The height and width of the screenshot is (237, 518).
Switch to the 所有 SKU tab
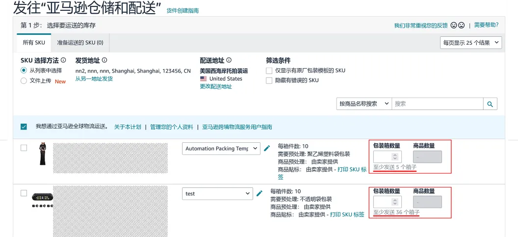point(34,43)
